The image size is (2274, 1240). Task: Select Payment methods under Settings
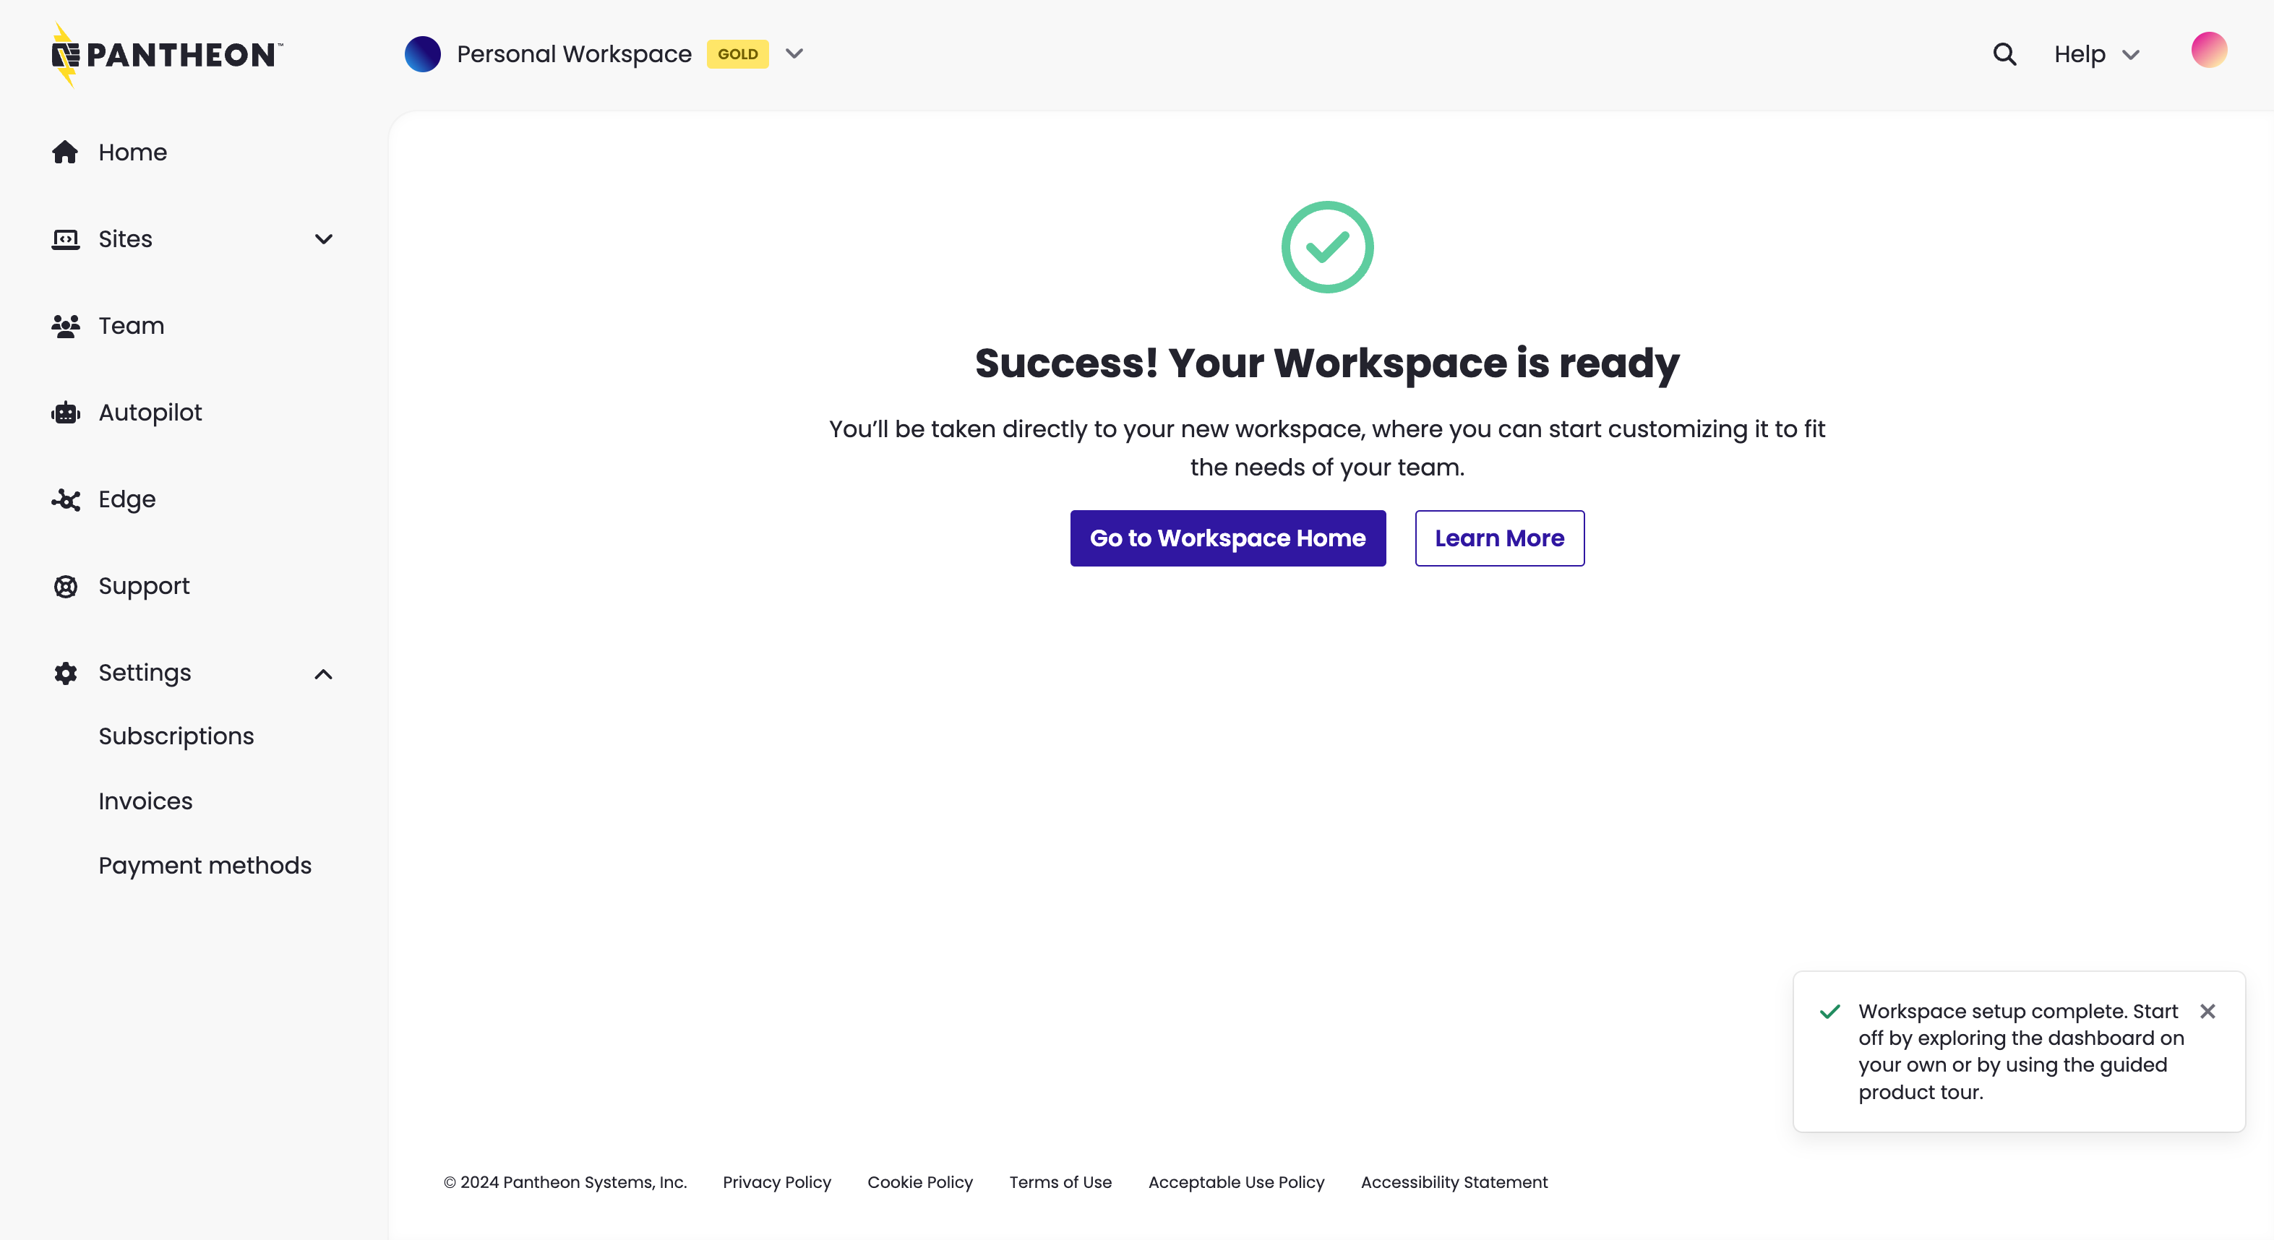coord(205,865)
